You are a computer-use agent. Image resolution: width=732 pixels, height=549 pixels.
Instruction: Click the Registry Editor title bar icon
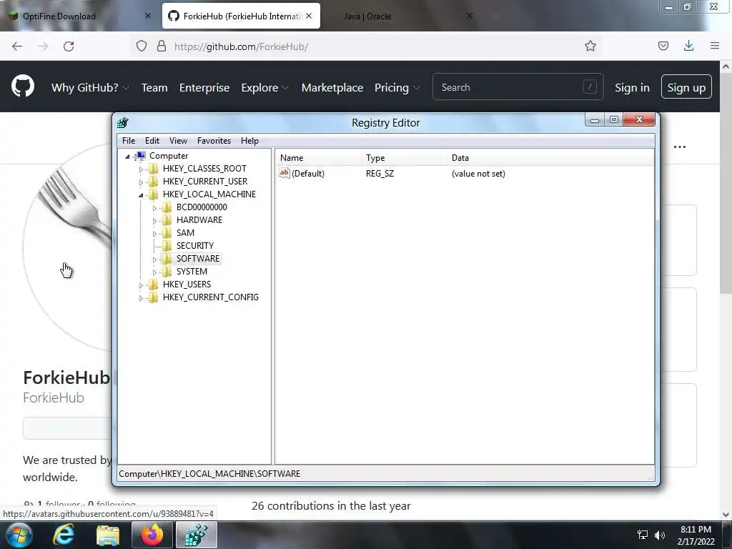click(x=123, y=123)
